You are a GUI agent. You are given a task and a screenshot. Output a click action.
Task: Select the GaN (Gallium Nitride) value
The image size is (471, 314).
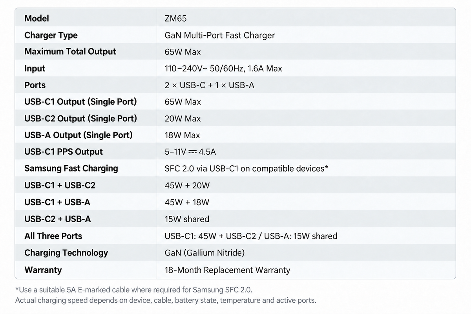205,253
